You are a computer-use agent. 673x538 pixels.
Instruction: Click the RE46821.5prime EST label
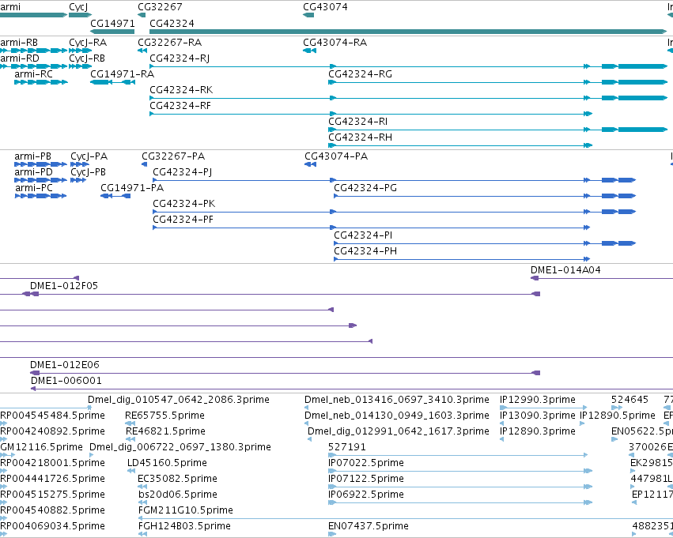tap(165, 431)
